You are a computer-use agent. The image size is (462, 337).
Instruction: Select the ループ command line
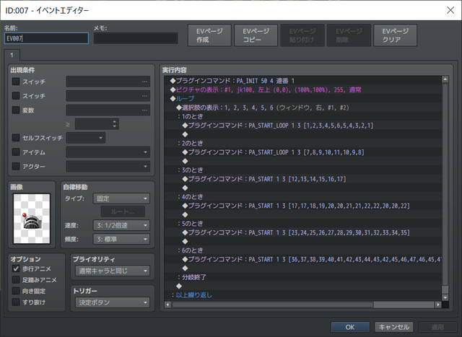pos(303,98)
